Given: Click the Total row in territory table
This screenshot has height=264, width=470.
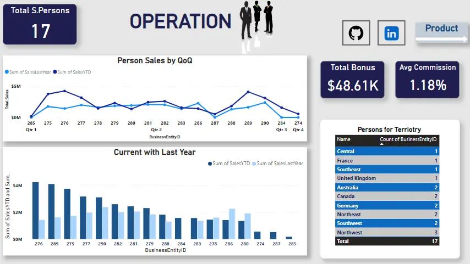Looking at the screenshot, I should tap(387, 241).
